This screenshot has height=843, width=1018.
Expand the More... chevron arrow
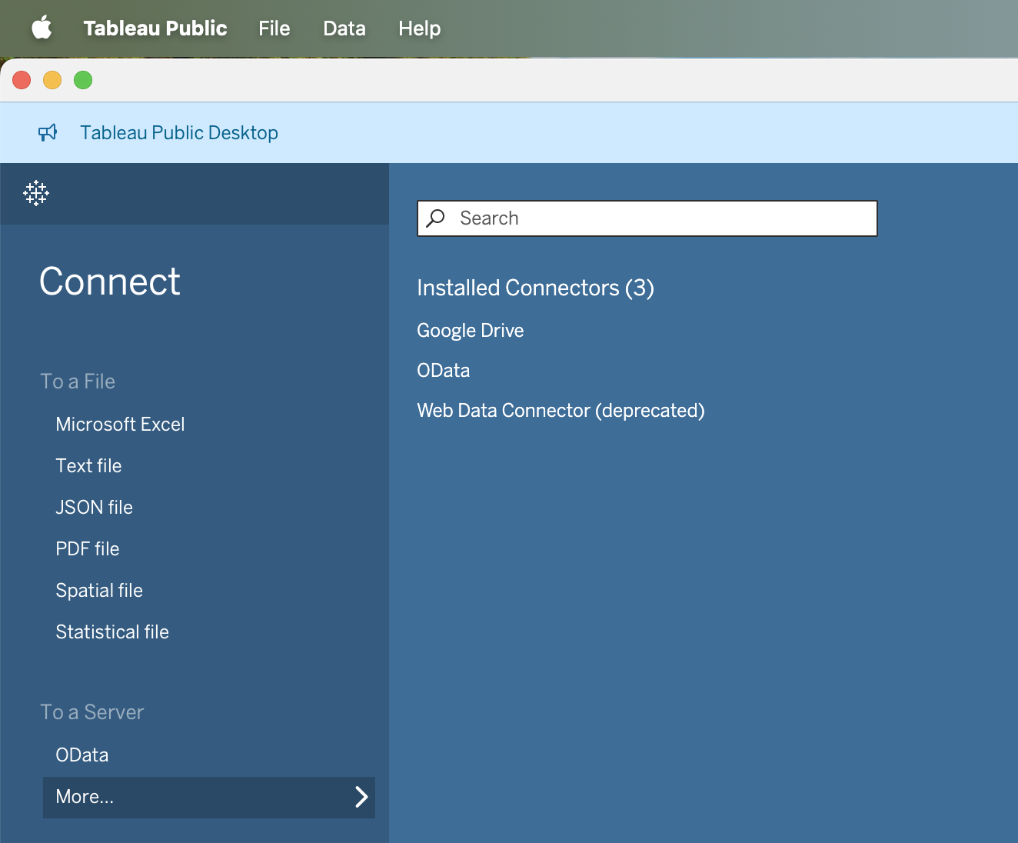pos(361,797)
